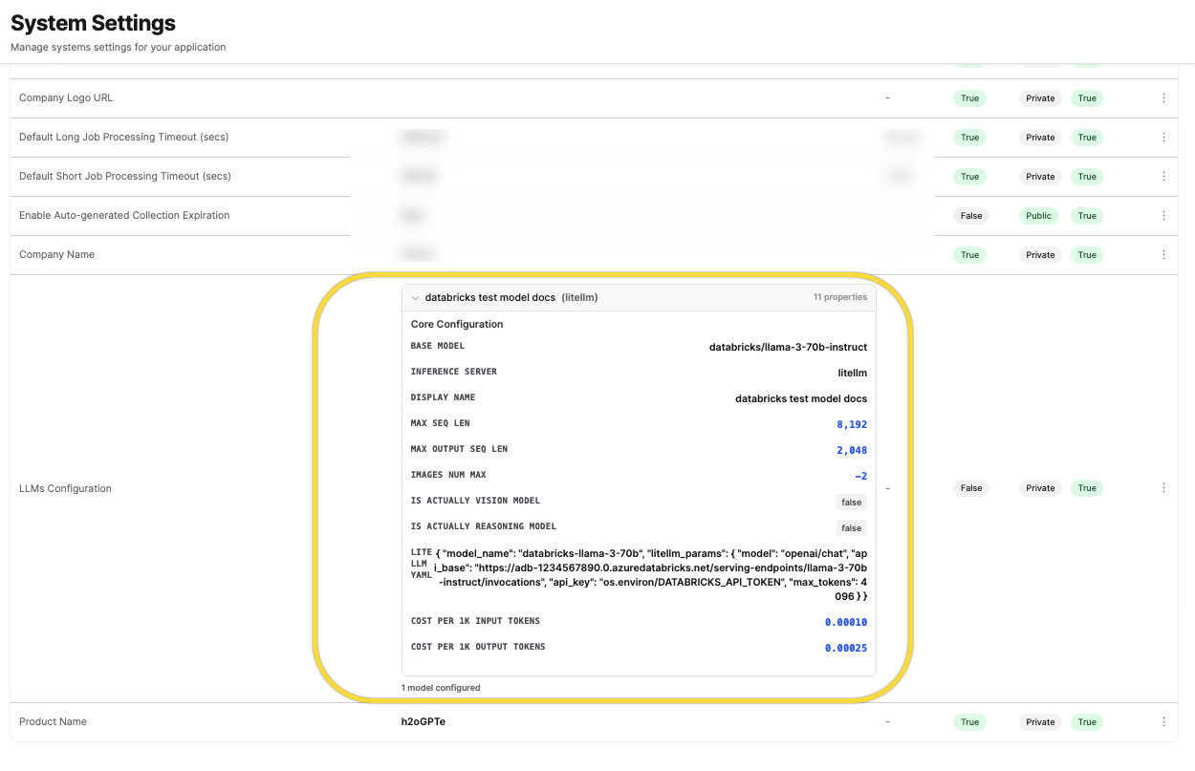Select the Cost Per 1K Input Tokens value

(x=845, y=623)
